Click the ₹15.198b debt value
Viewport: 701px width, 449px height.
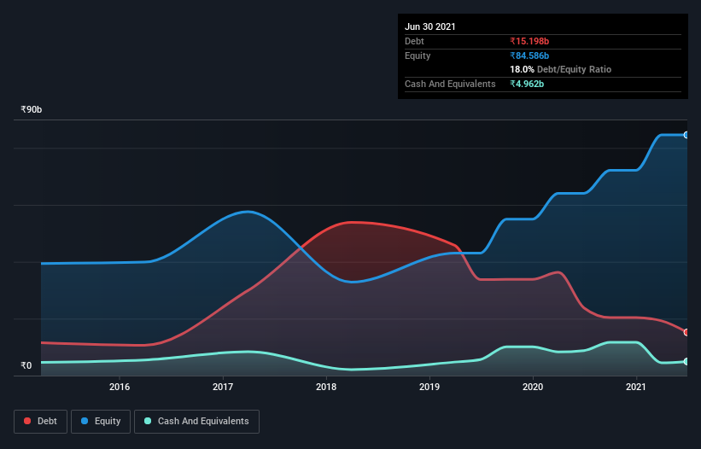coord(529,41)
